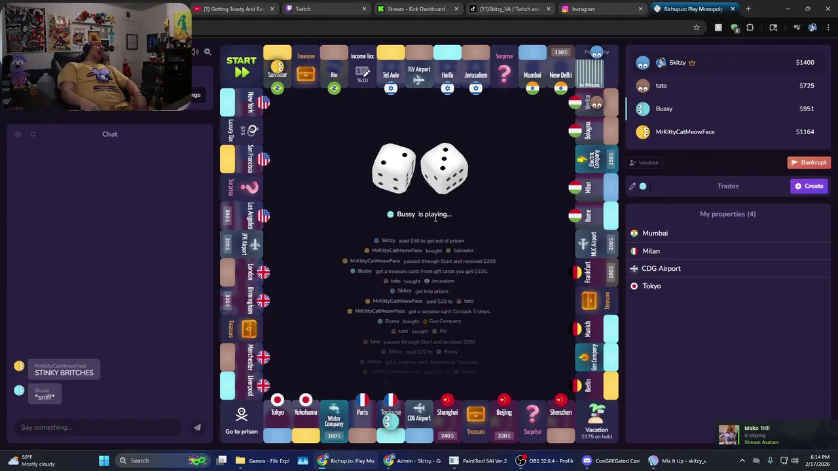The image size is (838, 471).
Task: Click the Luxury Tax tile
Action: (x=242, y=130)
